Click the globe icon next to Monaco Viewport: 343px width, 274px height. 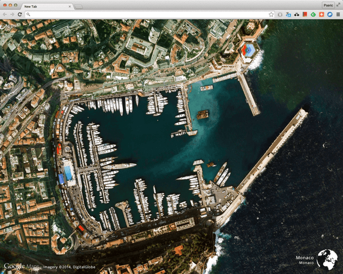pyautogui.click(x=326, y=260)
